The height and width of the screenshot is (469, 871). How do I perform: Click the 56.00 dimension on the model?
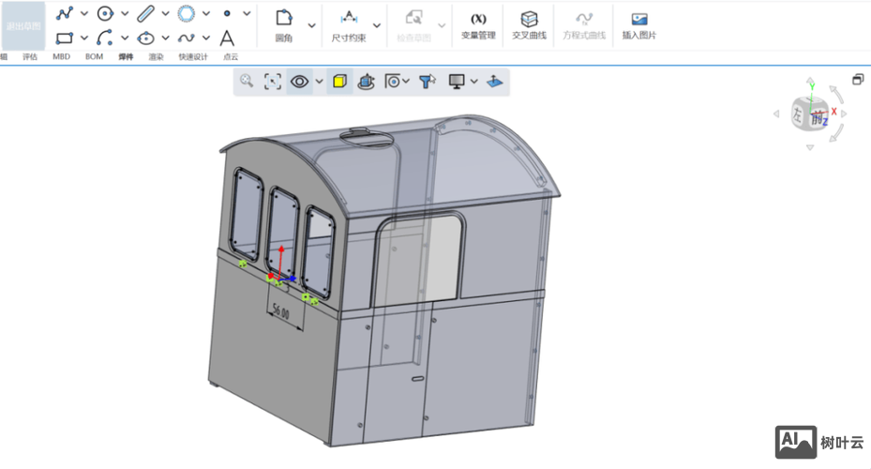click(280, 310)
